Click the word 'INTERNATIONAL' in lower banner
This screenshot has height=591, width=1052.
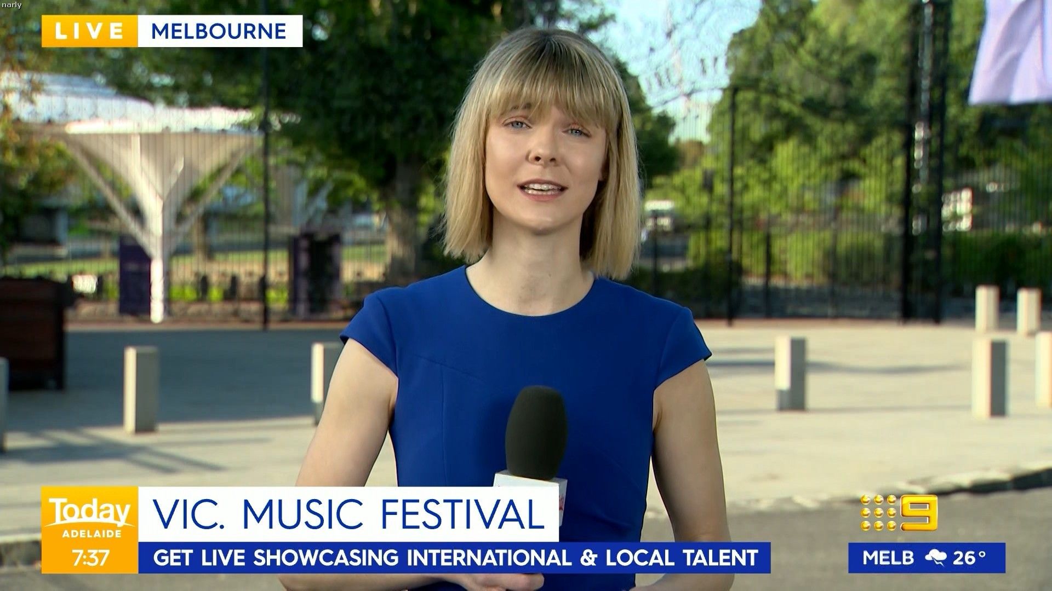tap(489, 558)
